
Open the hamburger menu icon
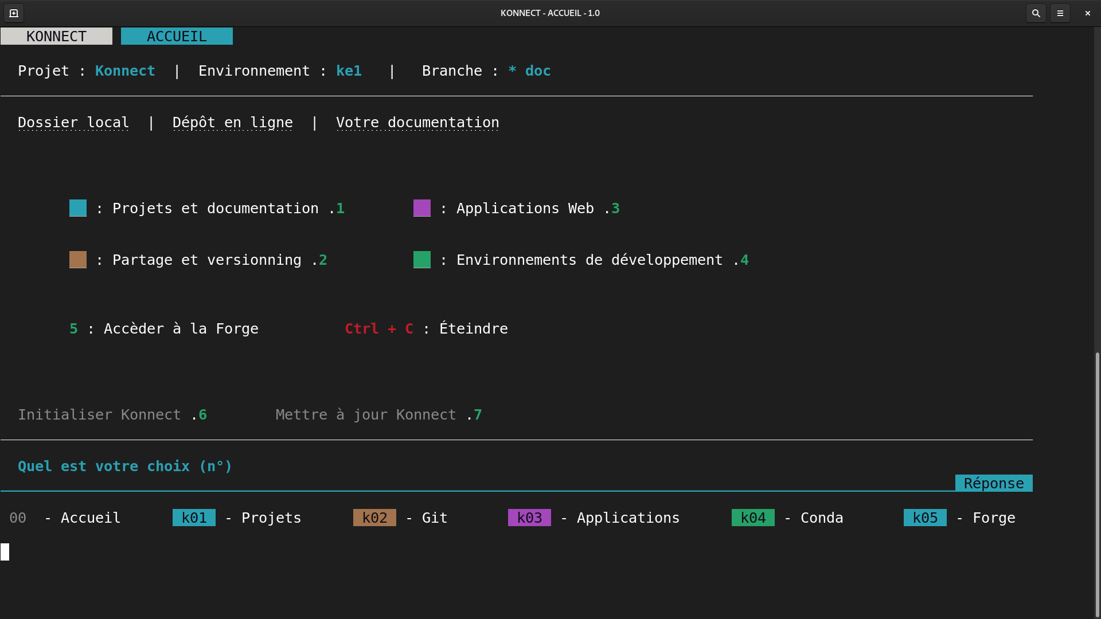pyautogui.click(x=1060, y=13)
